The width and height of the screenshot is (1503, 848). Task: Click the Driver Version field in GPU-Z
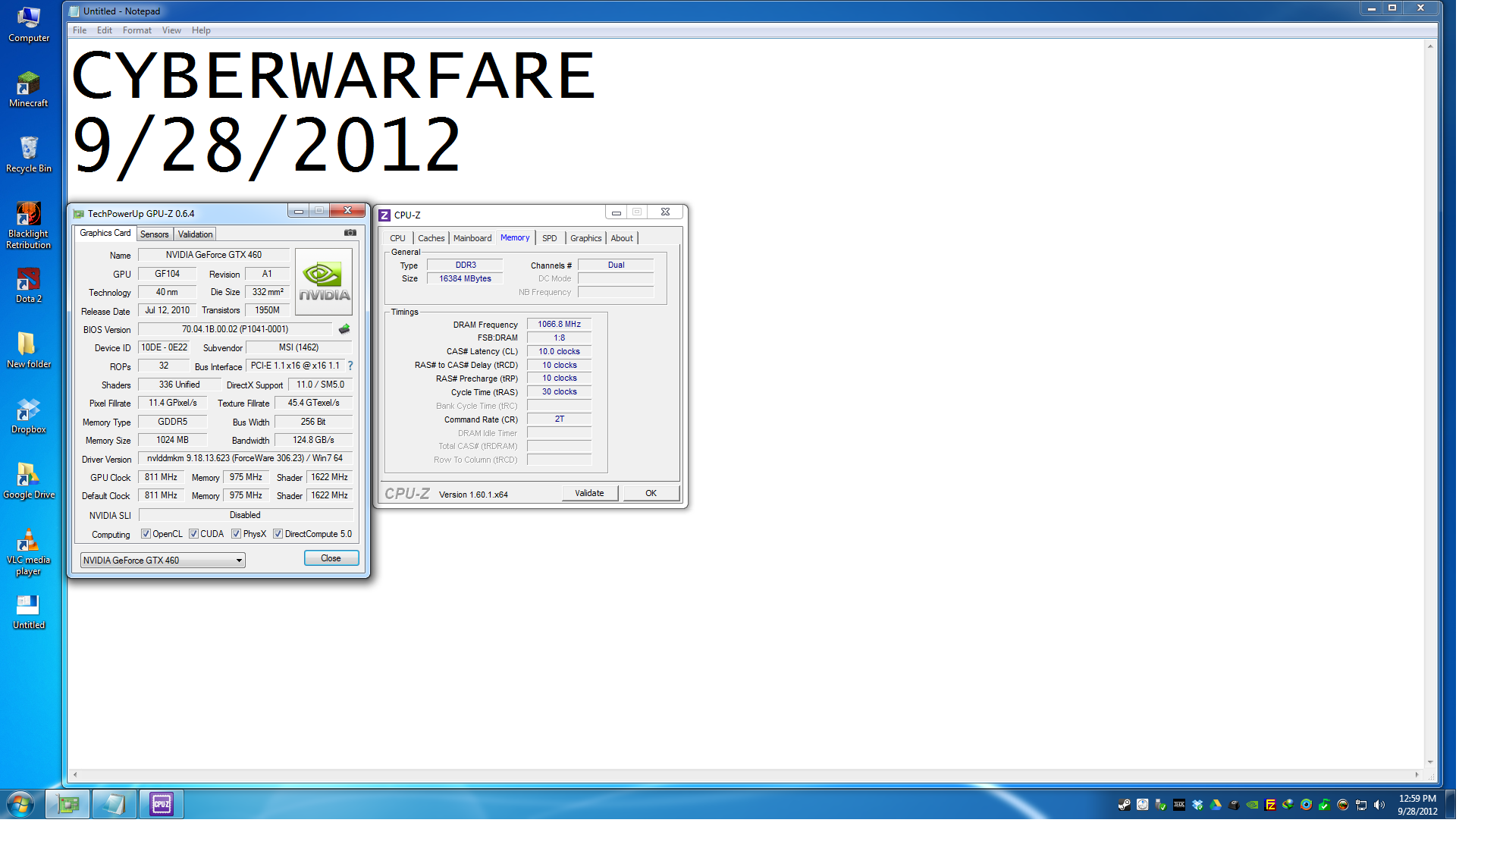coord(245,458)
